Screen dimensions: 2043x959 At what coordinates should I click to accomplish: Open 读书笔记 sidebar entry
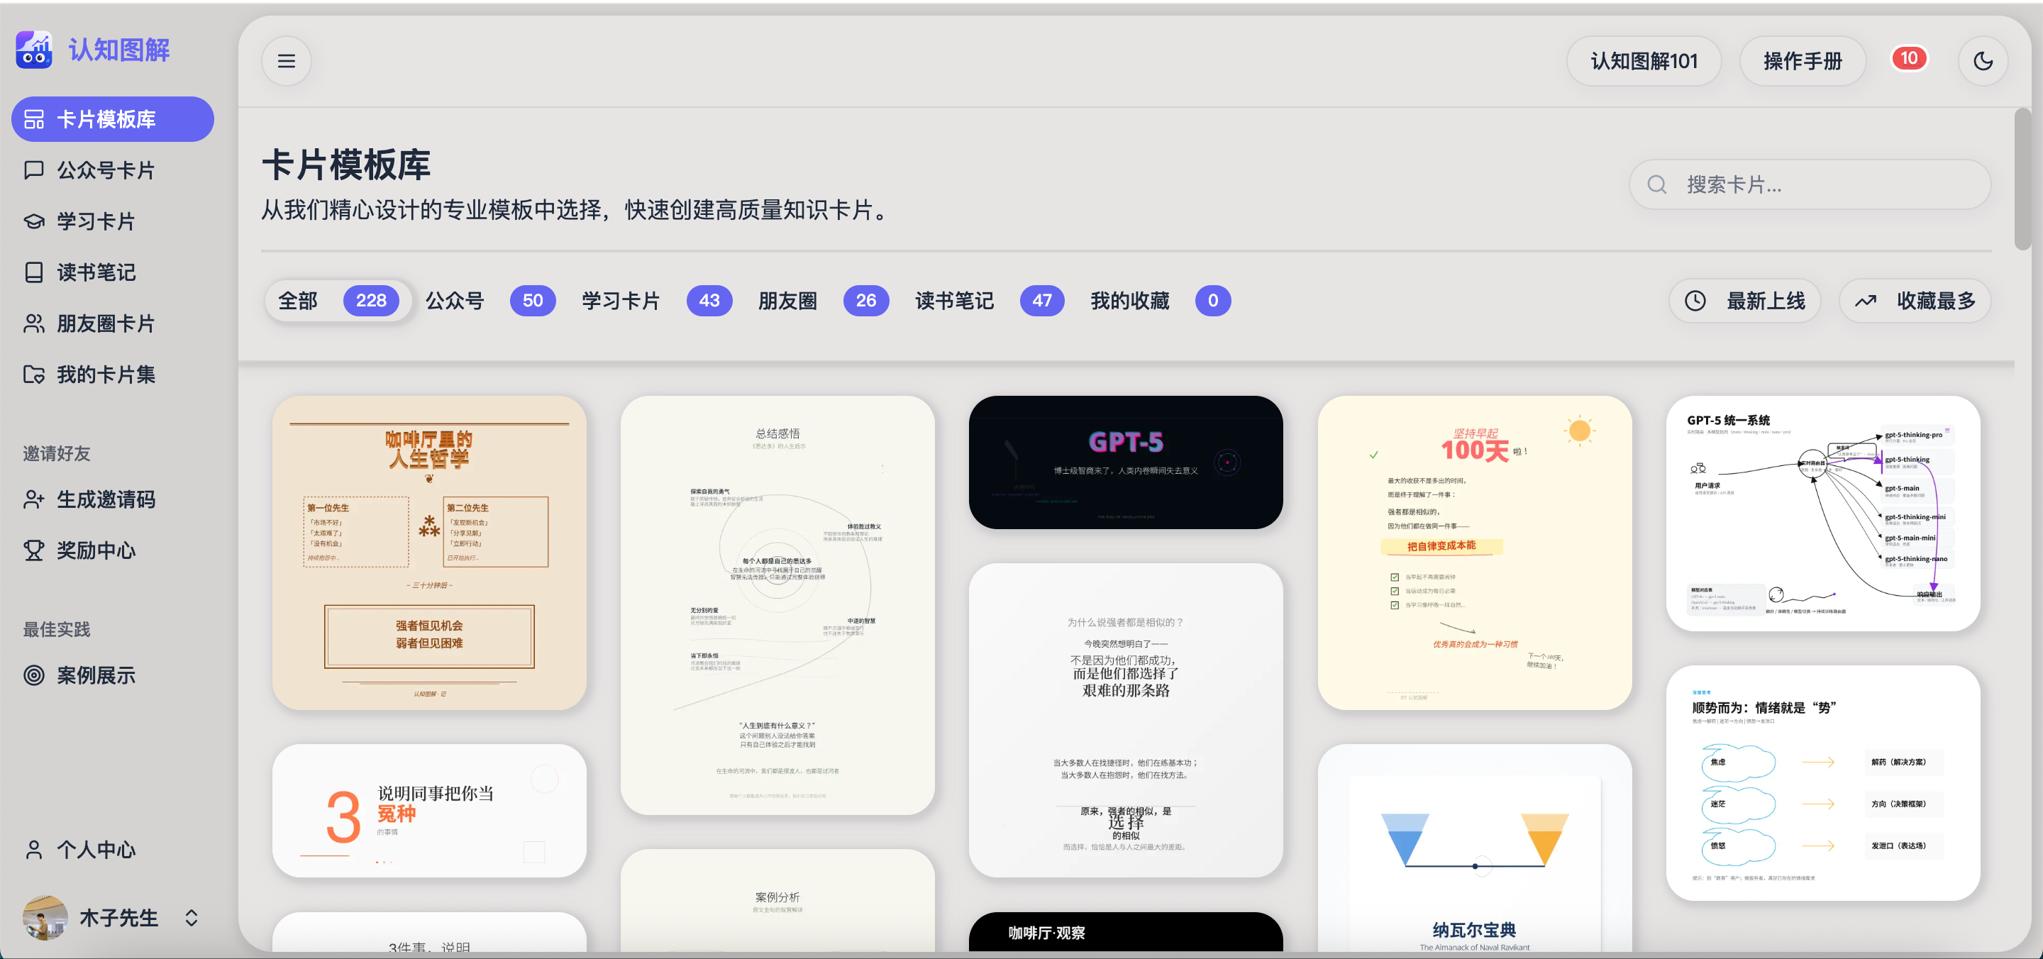(x=113, y=272)
